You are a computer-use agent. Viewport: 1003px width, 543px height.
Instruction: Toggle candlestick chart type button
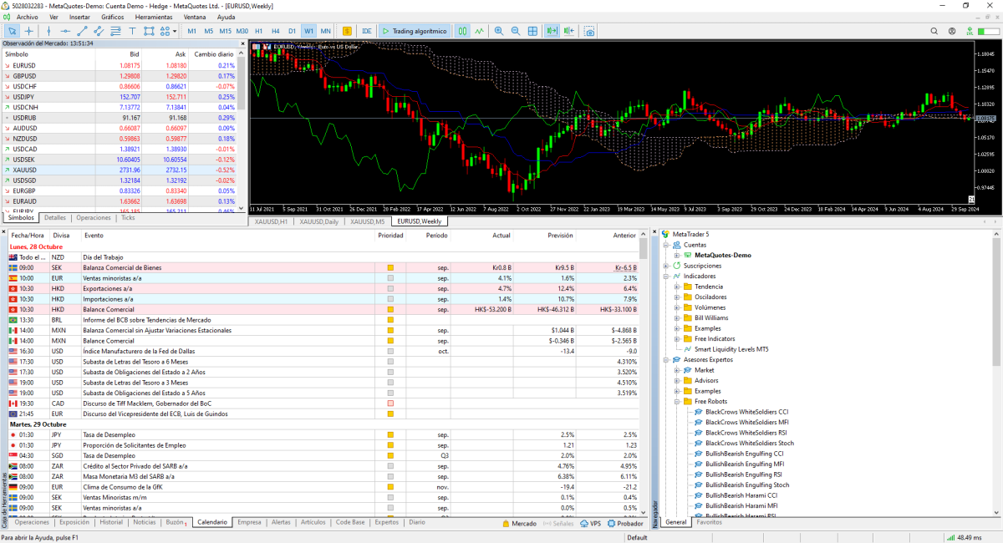tap(462, 31)
